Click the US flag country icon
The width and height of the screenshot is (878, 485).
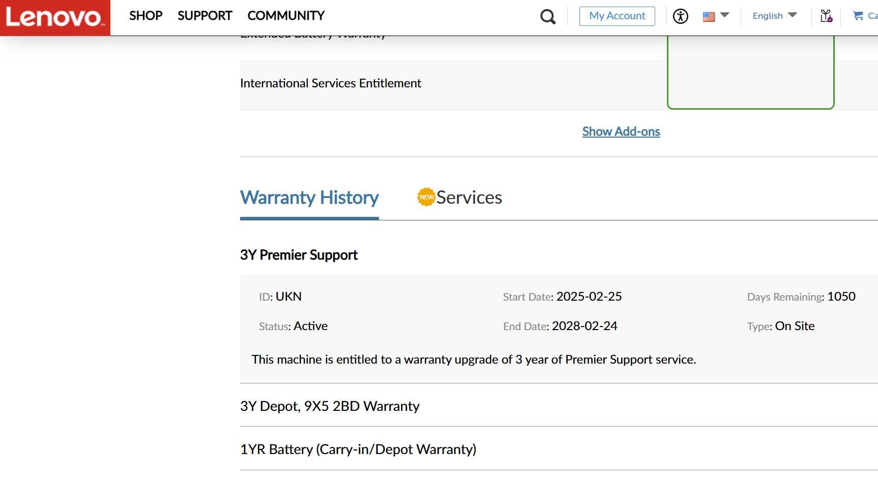click(709, 17)
